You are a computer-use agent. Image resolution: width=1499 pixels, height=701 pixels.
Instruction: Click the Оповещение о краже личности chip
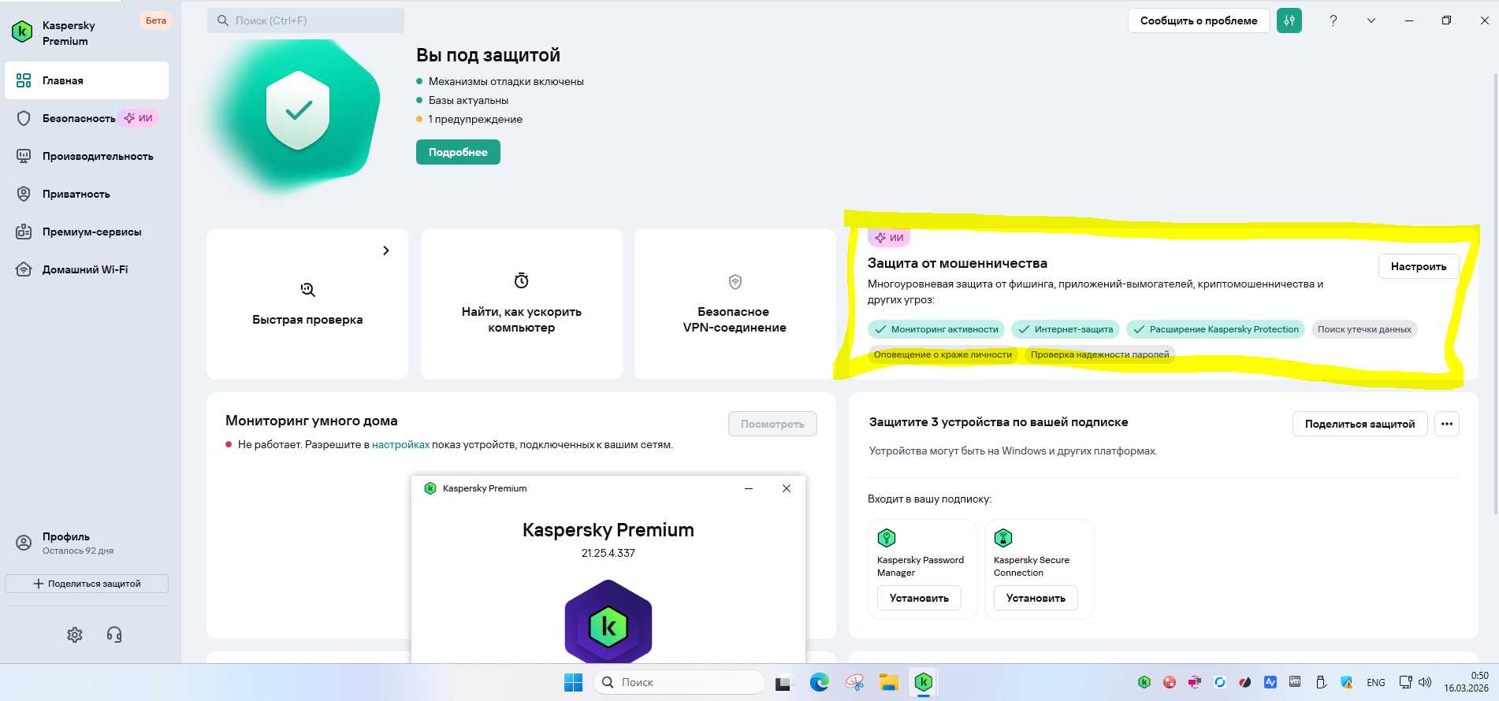pos(943,354)
